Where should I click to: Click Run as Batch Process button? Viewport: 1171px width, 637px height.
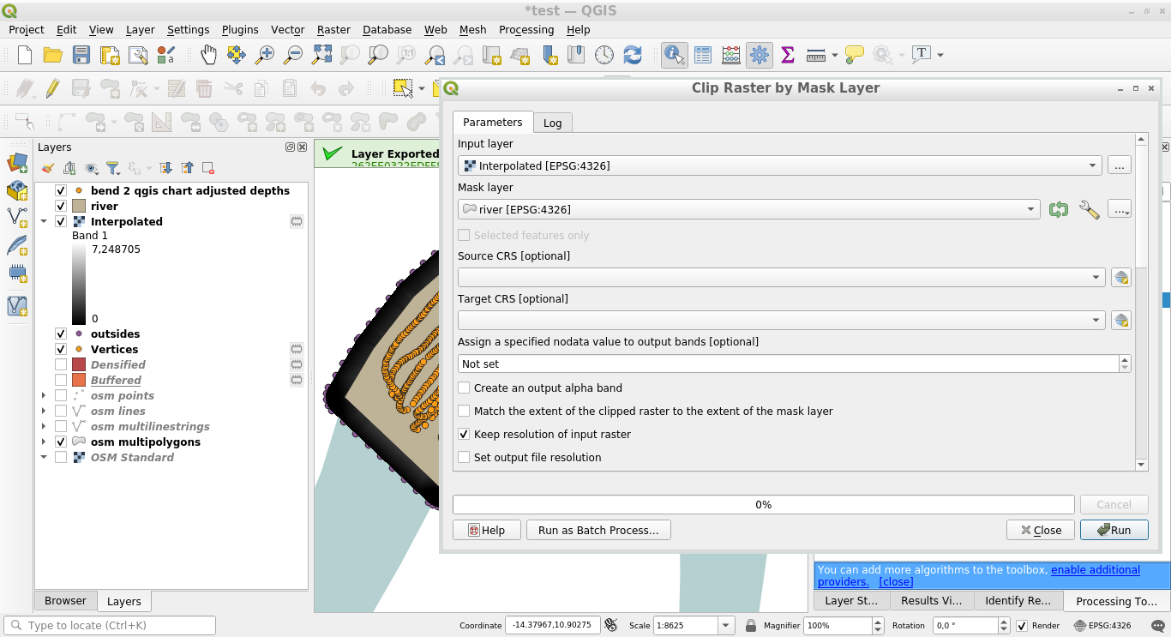coord(598,530)
